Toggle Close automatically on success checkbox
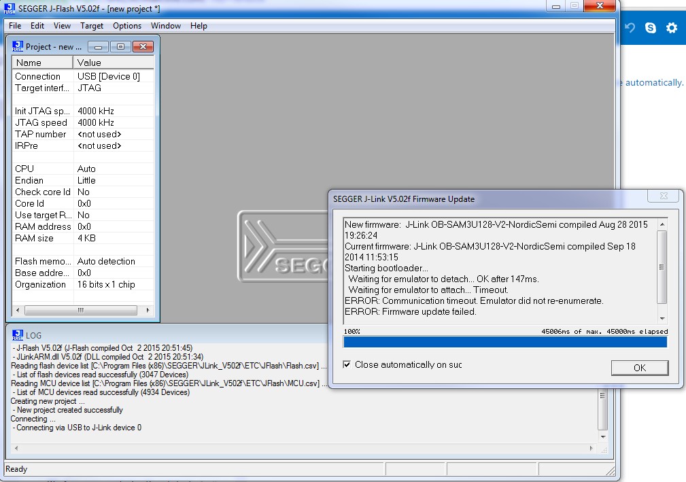Screen dimensions: 686x482 (347, 364)
